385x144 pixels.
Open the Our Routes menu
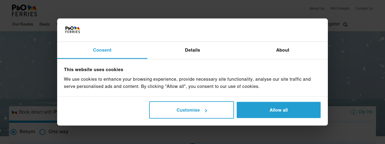click(x=23, y=24)
